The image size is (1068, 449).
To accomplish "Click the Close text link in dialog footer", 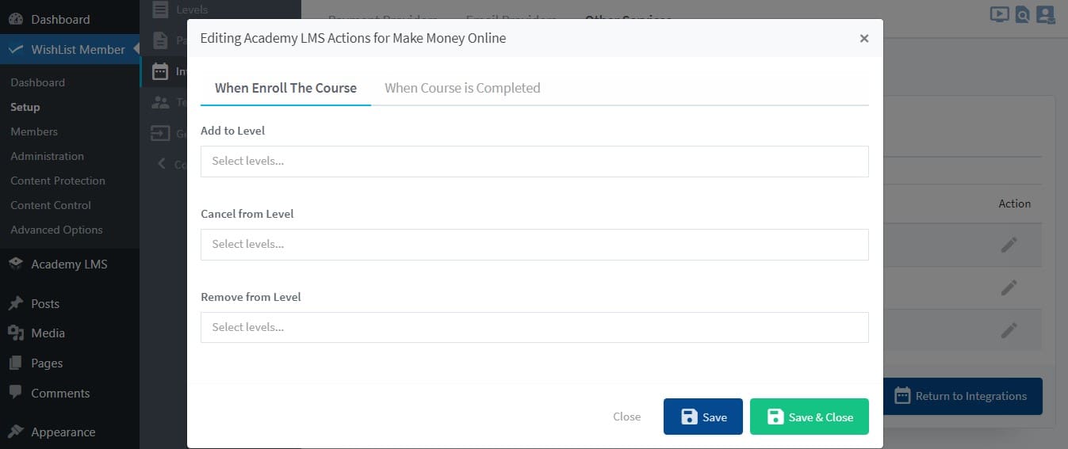I will (x=626, y=417).
